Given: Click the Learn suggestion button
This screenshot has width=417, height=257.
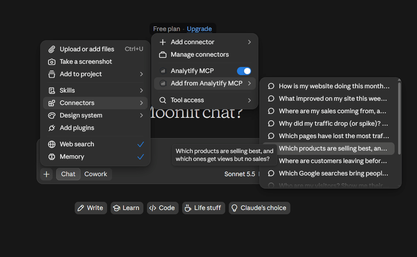Looking at the screenshot, I should coord(127,208).
